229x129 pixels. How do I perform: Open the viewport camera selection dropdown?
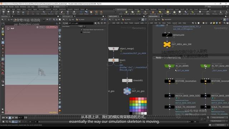52,27
